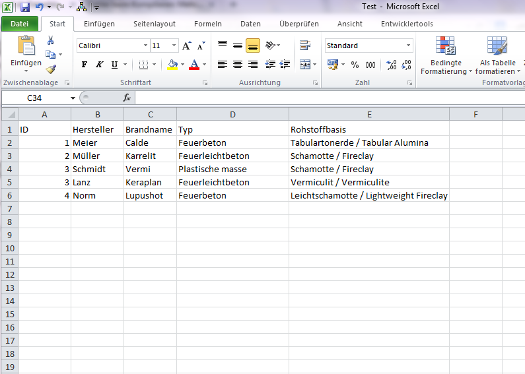The image size is (525, 374).
Task: Click the Format Painter brush icon
Action: pos(51,69)
